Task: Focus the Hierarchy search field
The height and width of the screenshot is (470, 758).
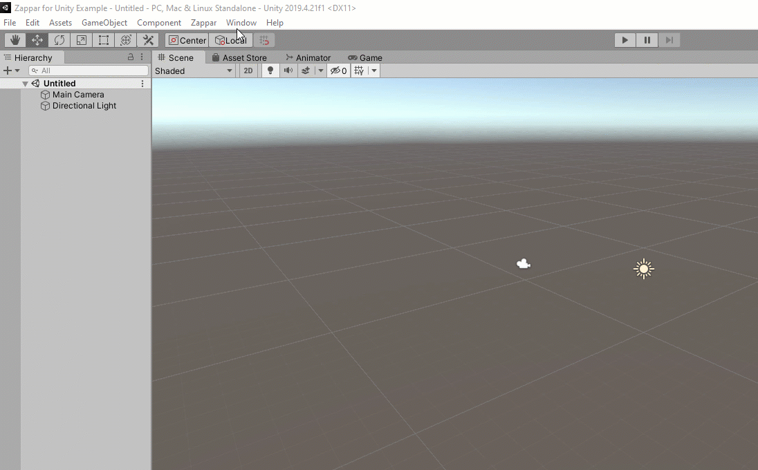Action: [x=89, y=70]
